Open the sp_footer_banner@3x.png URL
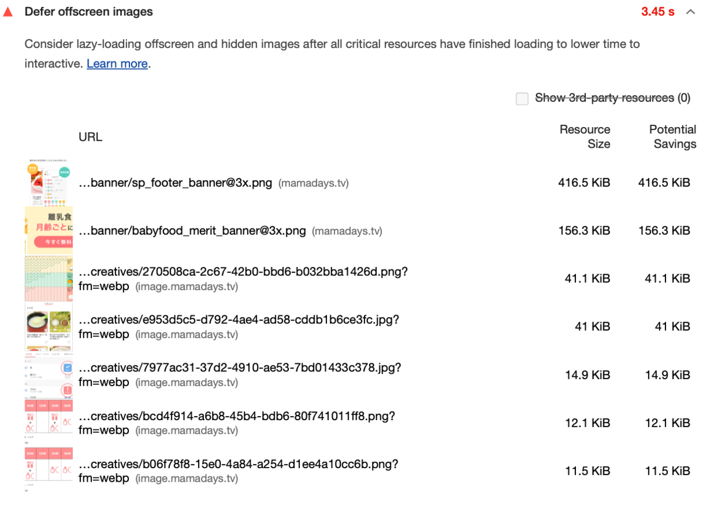 click(175, 183)
